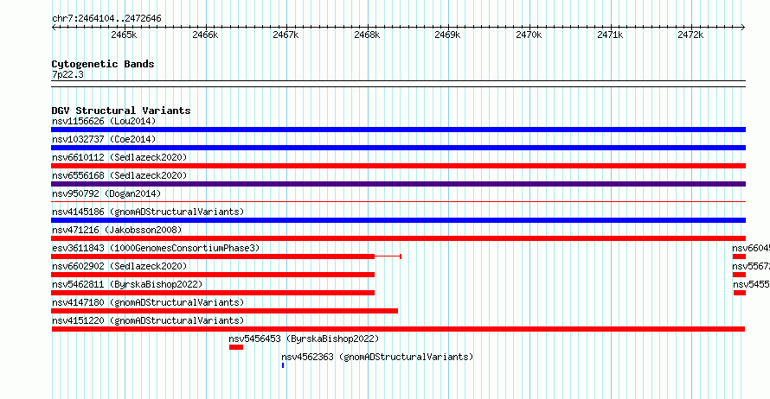Click the first nsv4145186 (gnomADStructuralVariants) label

coord(148,212)
